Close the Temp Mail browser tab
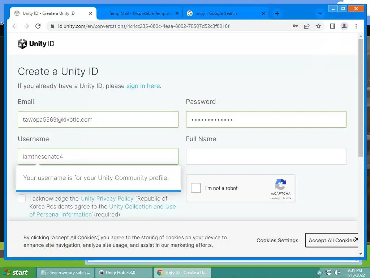Image resolution: width=370 pixels, height=278 pixels. (177, 13)
